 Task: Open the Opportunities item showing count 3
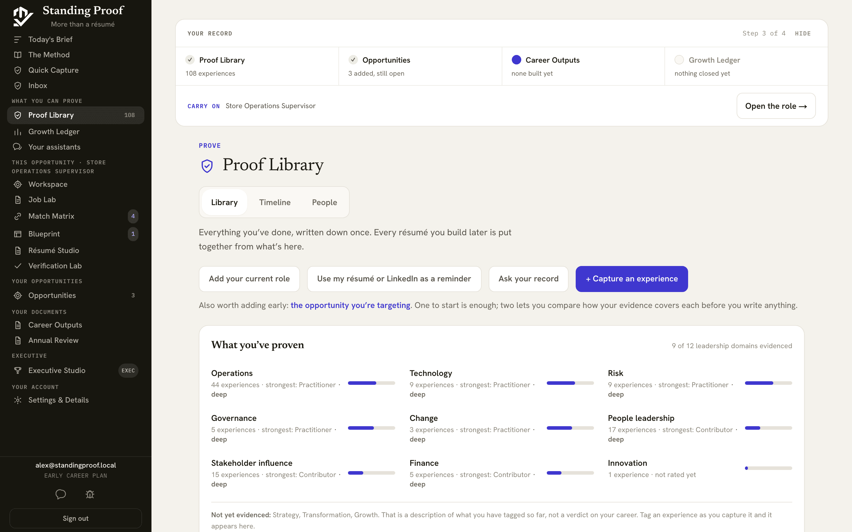[76, 295]
